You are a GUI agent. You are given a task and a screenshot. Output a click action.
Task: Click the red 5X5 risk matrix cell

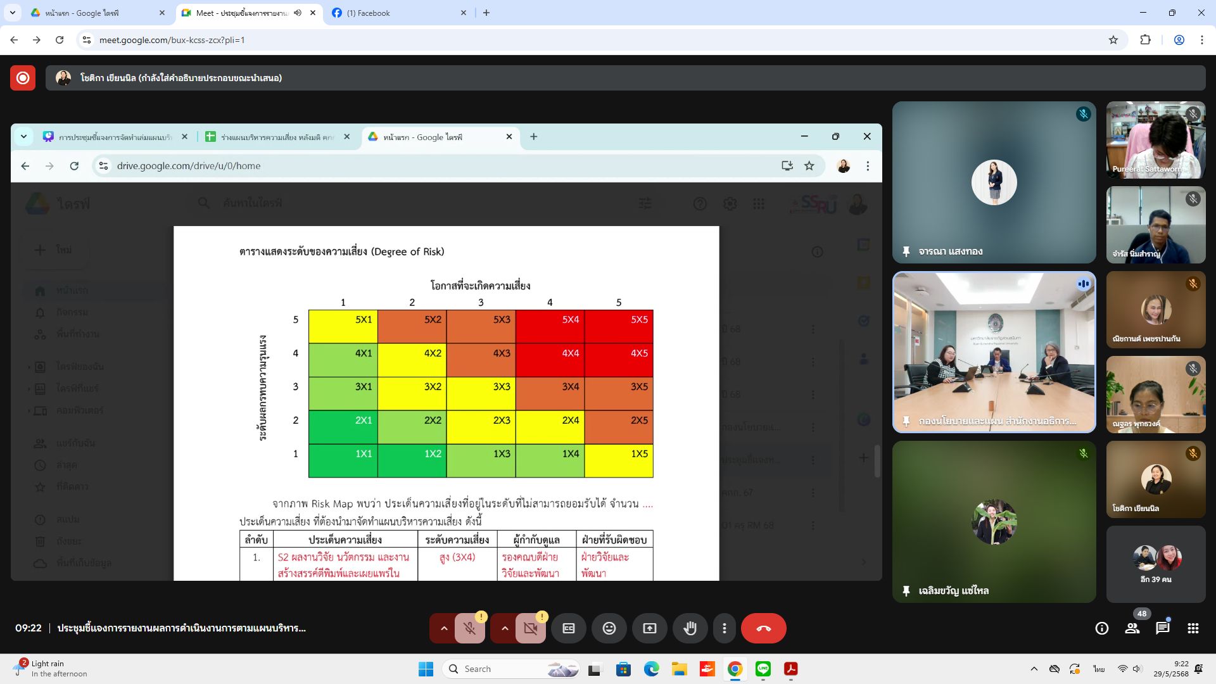[618, 326]
